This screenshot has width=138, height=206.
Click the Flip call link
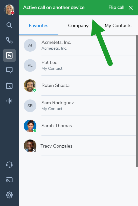pyautogui.click(x=116, y=7)
